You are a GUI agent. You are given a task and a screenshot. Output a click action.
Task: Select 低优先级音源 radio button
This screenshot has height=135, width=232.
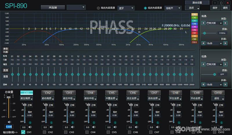[x=145, y=8]
